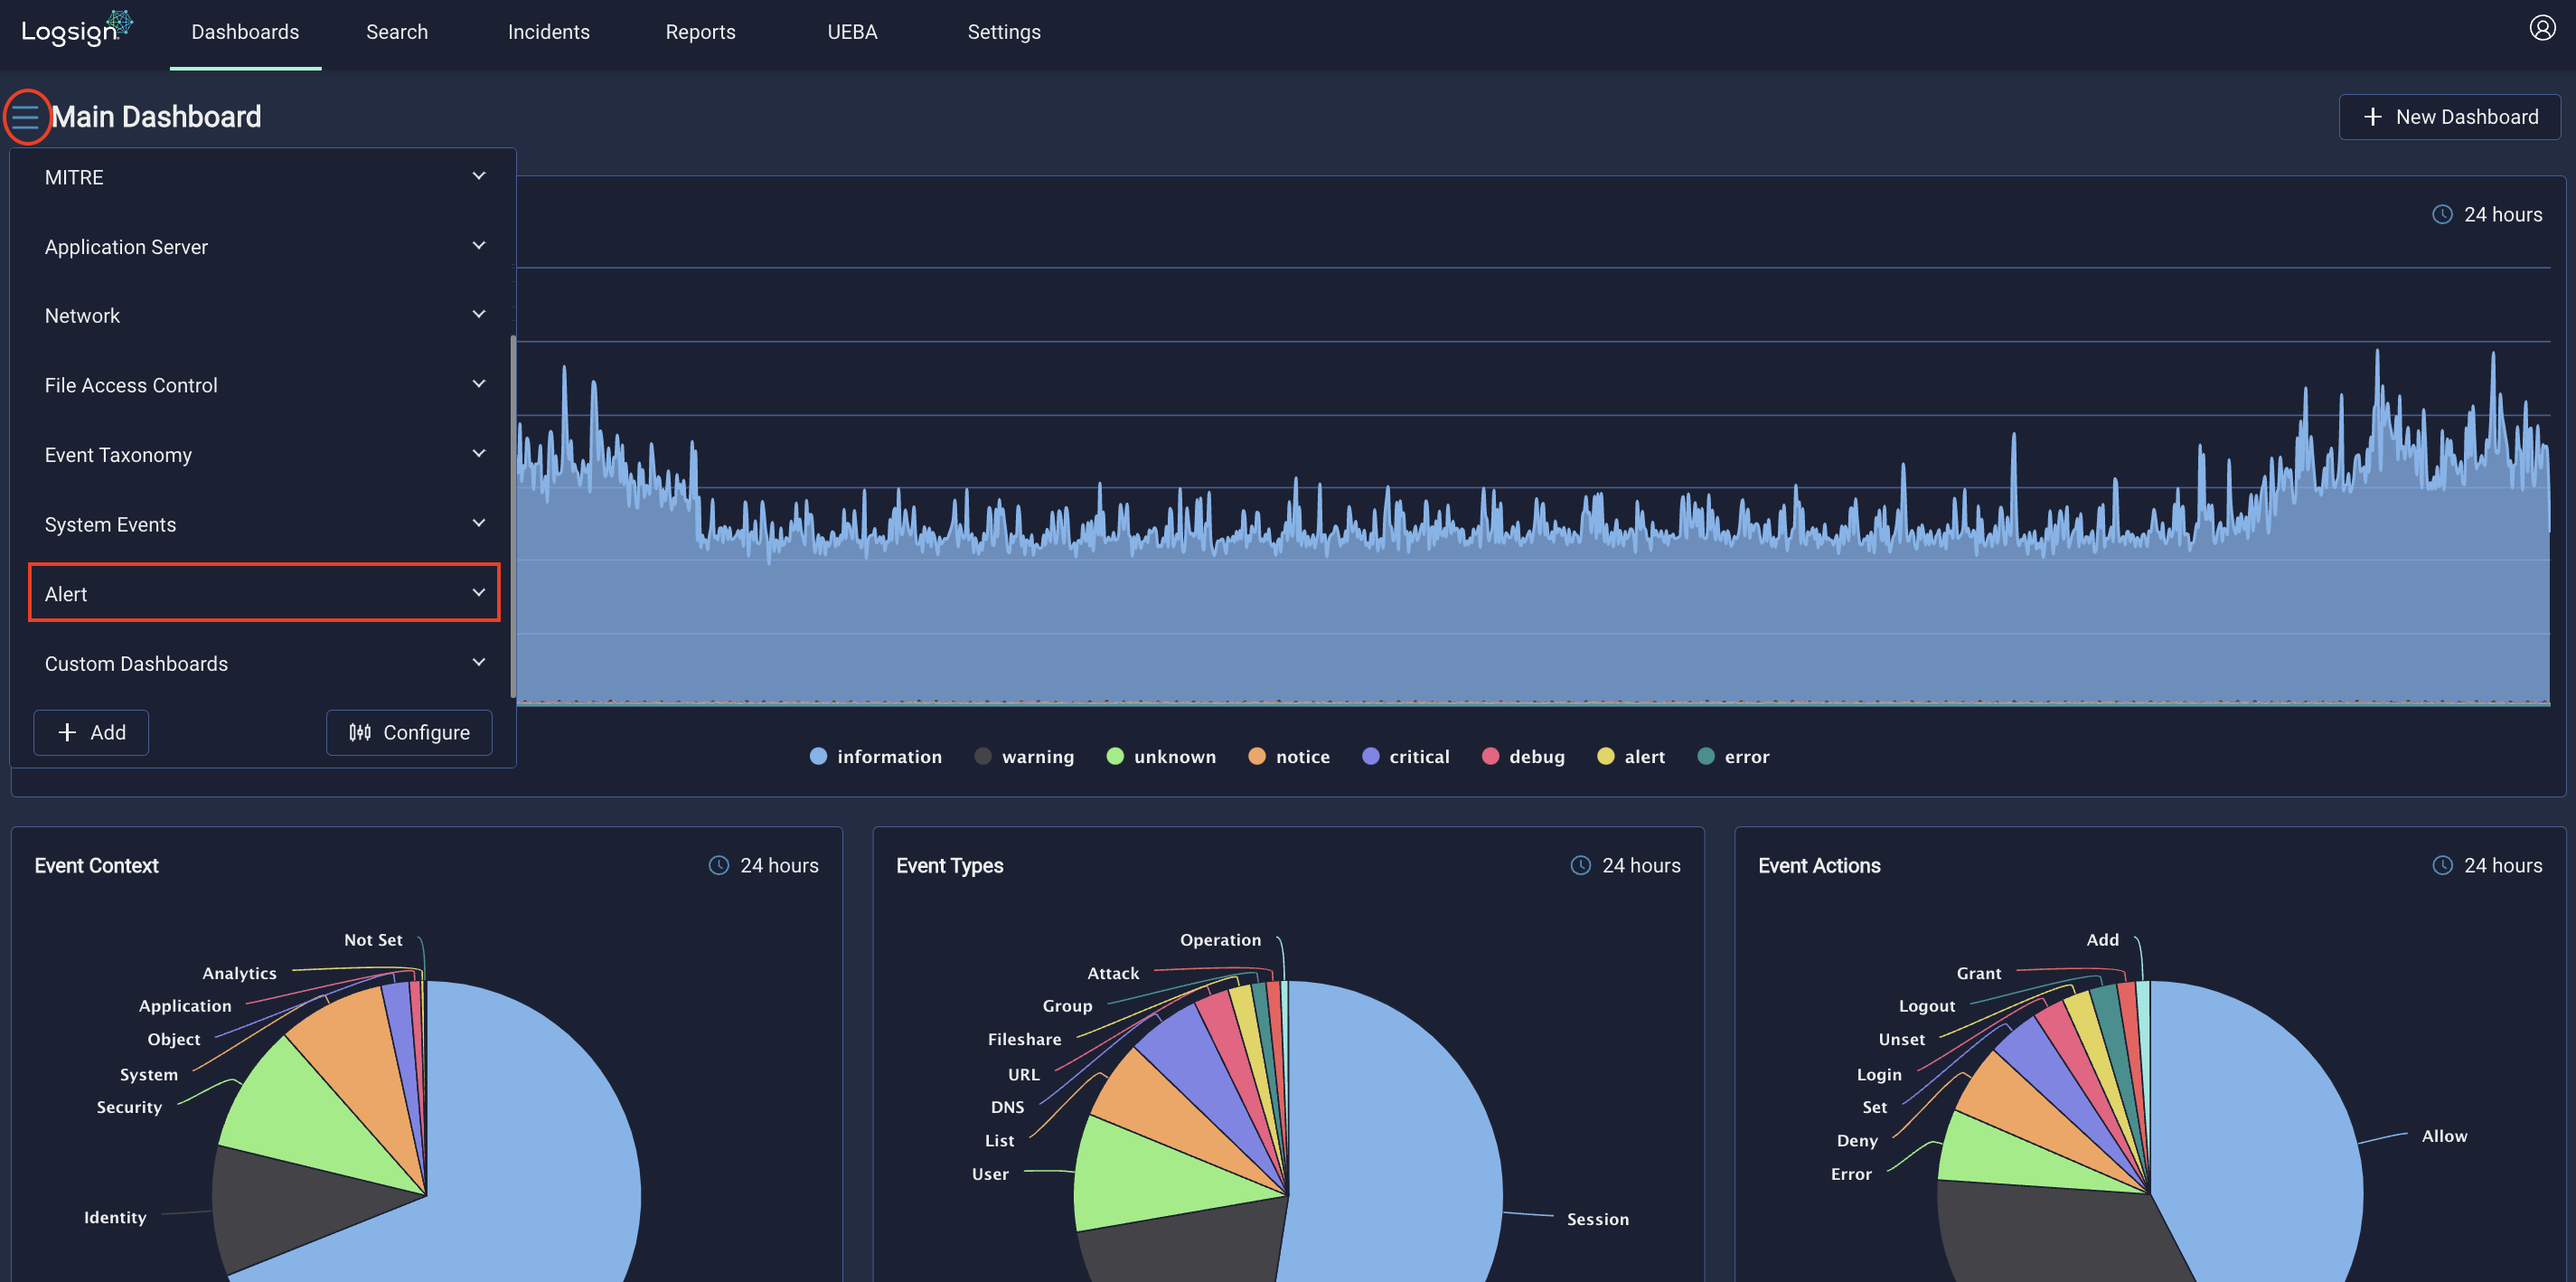Click the Event Types clock icon
Image resolution: width=2576 pixels, height=1282 pixels.
pyautogui.click(x=1580, y=865)
